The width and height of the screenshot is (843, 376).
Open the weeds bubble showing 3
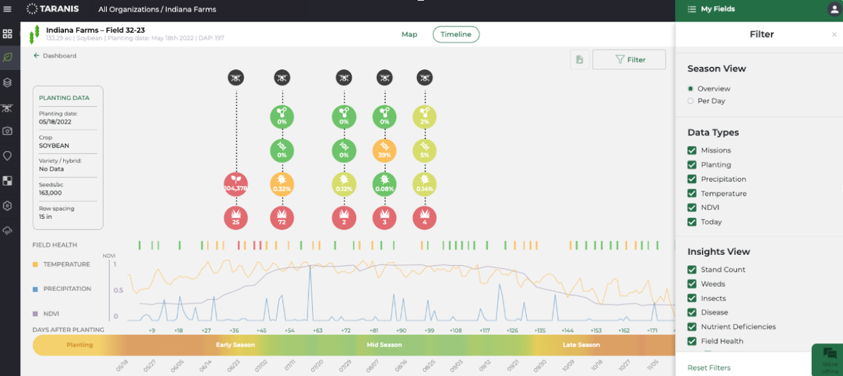click(x=384, y=218)
